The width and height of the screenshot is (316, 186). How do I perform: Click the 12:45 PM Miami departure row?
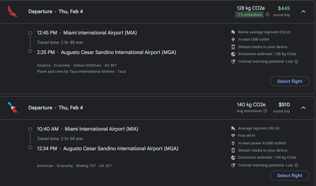[87, 33]
